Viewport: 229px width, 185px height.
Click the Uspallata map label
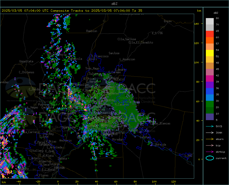pyautogui.click(x=26, y=61)
